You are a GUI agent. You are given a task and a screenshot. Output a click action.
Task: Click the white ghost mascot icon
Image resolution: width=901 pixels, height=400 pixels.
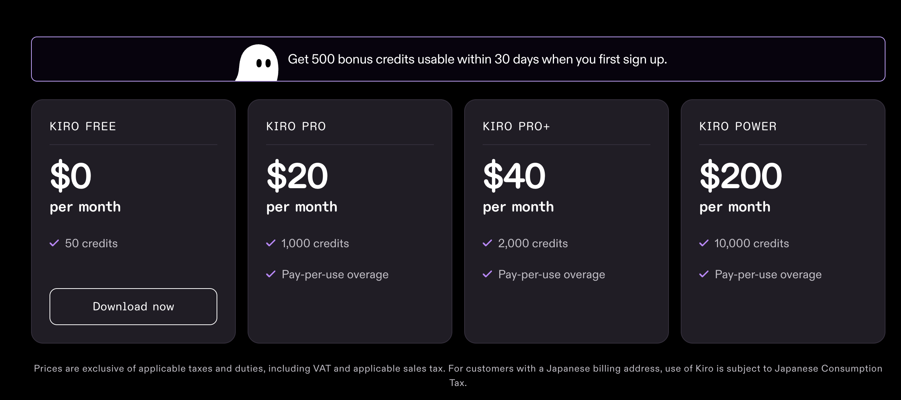tap(258, 63)
